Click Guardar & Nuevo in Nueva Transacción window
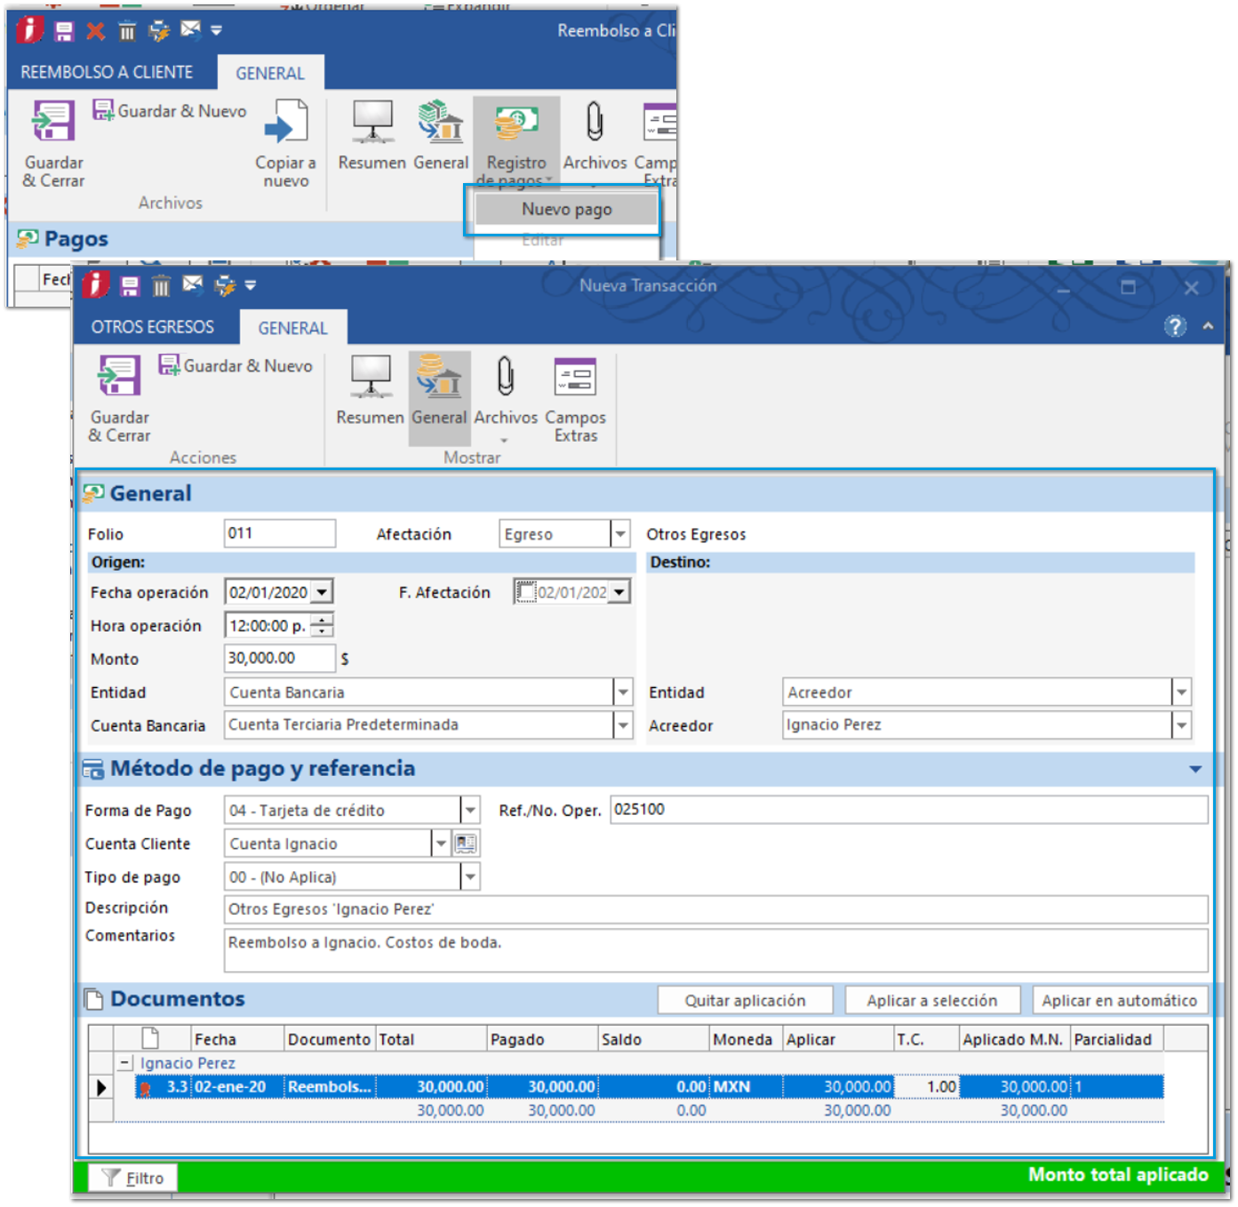This screenshot has width=1238, height=1207. click(236, 366)
